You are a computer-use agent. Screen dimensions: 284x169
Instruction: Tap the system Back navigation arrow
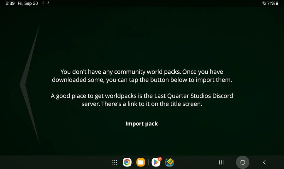coord(264,162)
